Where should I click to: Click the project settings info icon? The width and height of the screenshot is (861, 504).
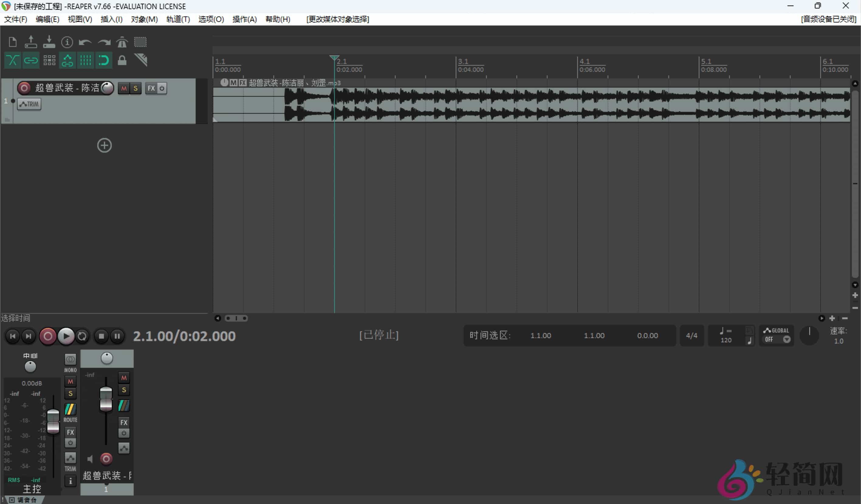(x=67, y=42)
